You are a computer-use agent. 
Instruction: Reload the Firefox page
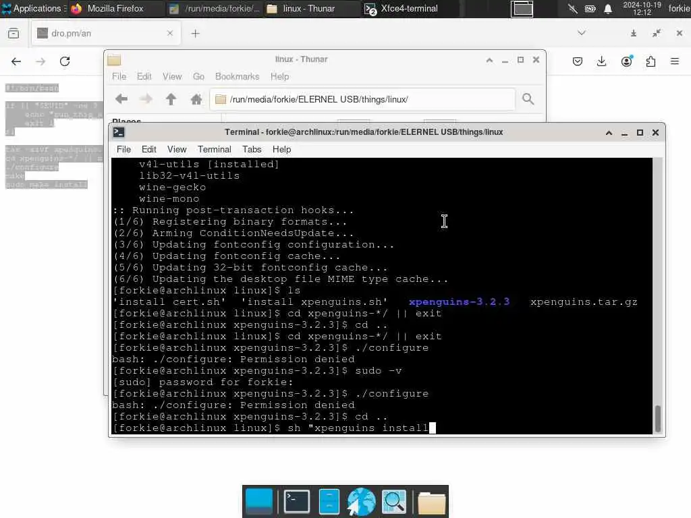click(x=65, y=61)
